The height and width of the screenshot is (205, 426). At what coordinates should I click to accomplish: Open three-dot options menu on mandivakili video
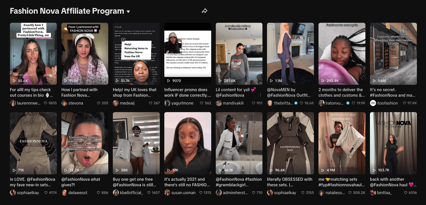(260, 95)
